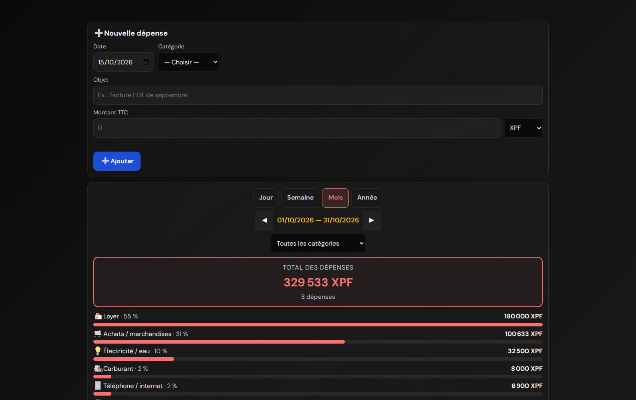Viewport: 636px width, 400px height.
Task: Click the plus icon beside Nouvelle dépense
Action: click(x=99, y=33)
